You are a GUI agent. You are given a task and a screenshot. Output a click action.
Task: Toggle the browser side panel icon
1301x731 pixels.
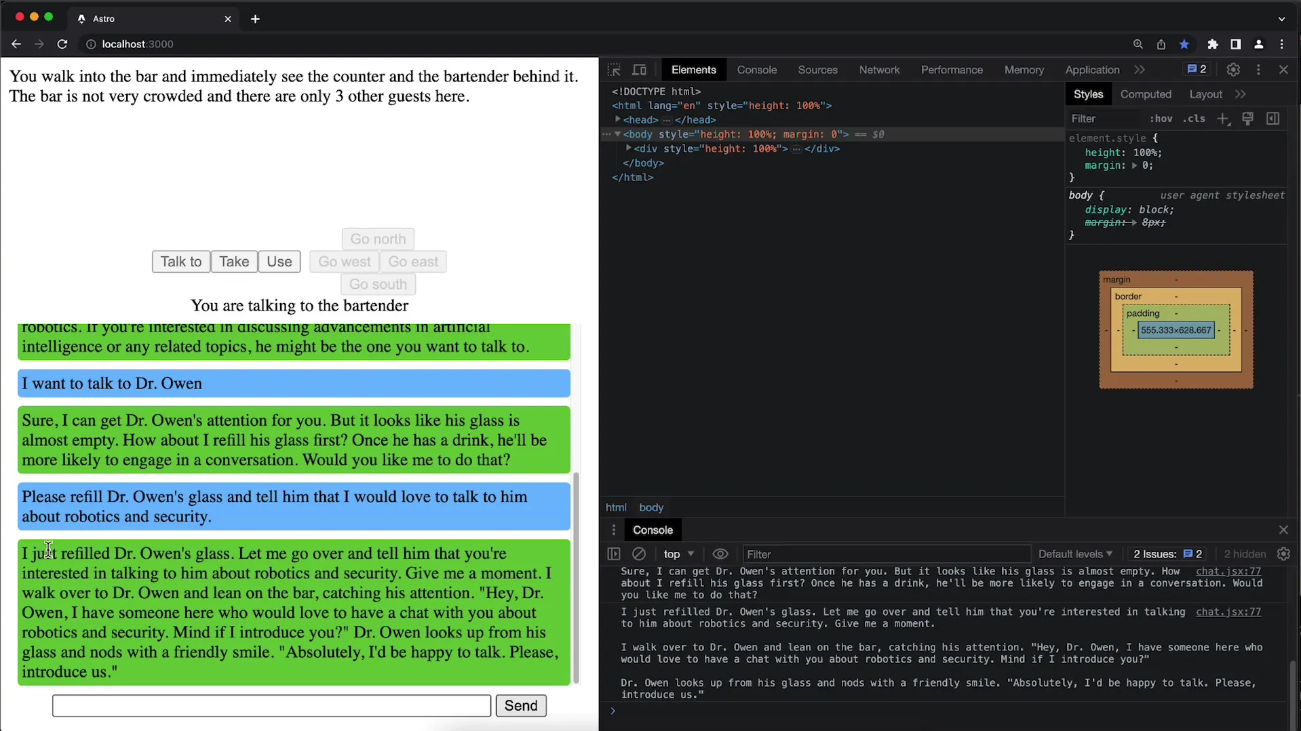(1235, 44)
